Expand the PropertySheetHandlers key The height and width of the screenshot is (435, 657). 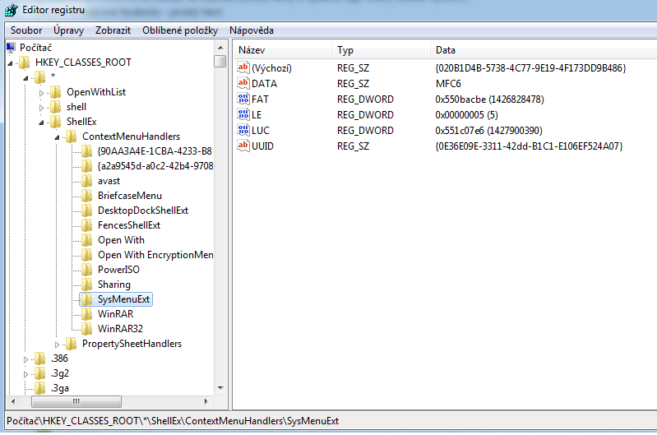point(57,345)
